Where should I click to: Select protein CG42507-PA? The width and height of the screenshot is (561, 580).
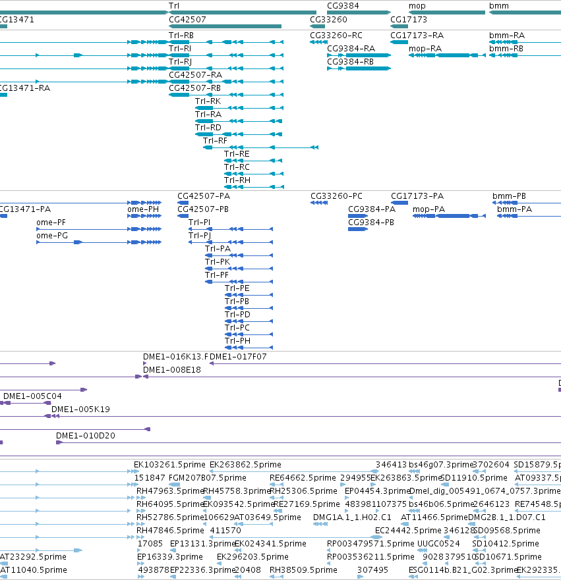pos(203,196)
